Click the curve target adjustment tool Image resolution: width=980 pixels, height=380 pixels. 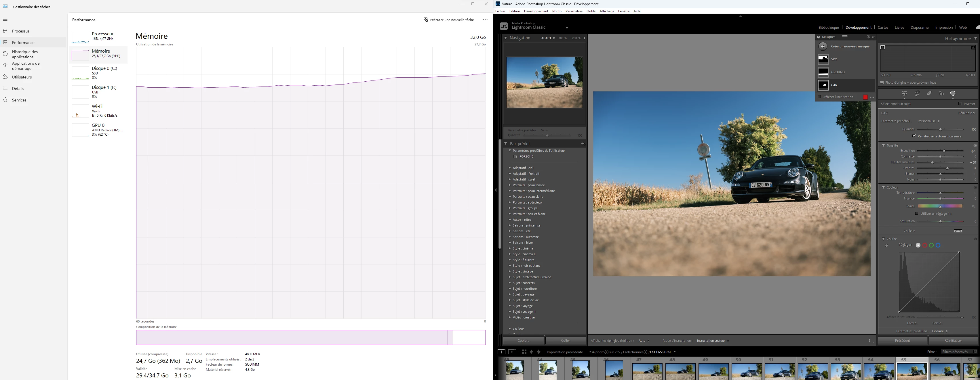click(x=886, y=246)
